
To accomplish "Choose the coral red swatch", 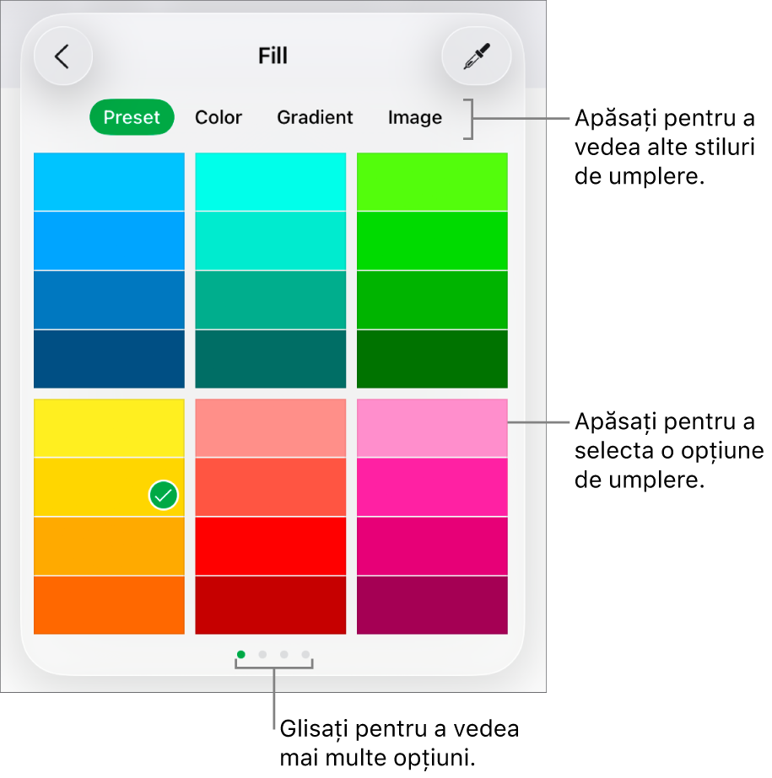I will pos(271,486).
